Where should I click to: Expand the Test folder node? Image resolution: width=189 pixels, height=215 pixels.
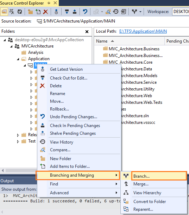tap(18, 141)
